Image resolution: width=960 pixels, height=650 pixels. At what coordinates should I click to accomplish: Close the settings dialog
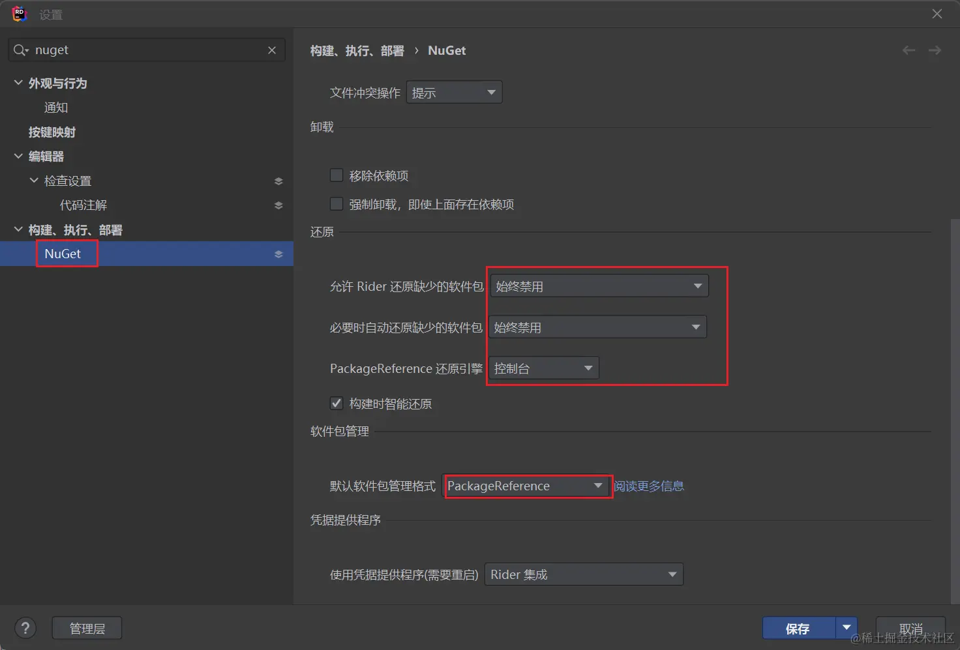(937, 14)
